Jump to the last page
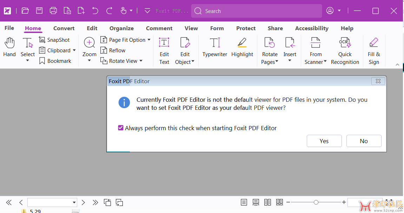 (95, 202)
